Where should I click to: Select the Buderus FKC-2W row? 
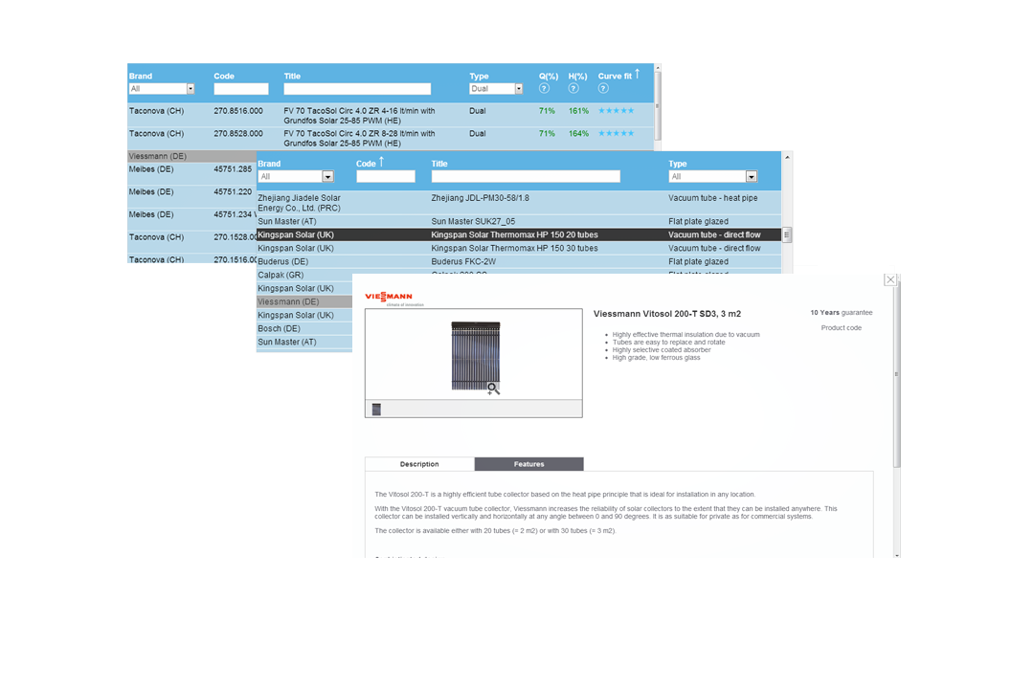[463, 261]
